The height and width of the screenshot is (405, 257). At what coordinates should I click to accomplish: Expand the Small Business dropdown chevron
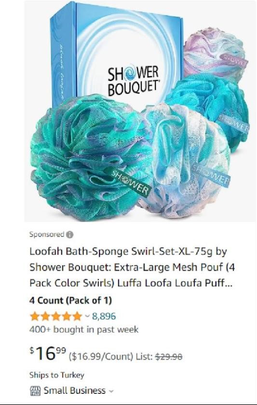pyautogui.click(x=111, y=391)
